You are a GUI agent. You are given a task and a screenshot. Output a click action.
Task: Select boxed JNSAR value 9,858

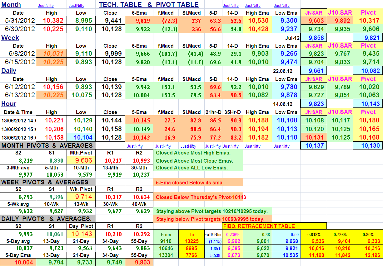314,38
